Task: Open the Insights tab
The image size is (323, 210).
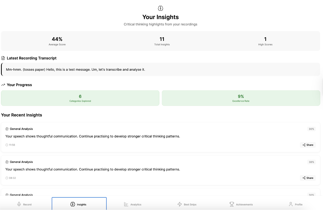Action: point(79,204)
